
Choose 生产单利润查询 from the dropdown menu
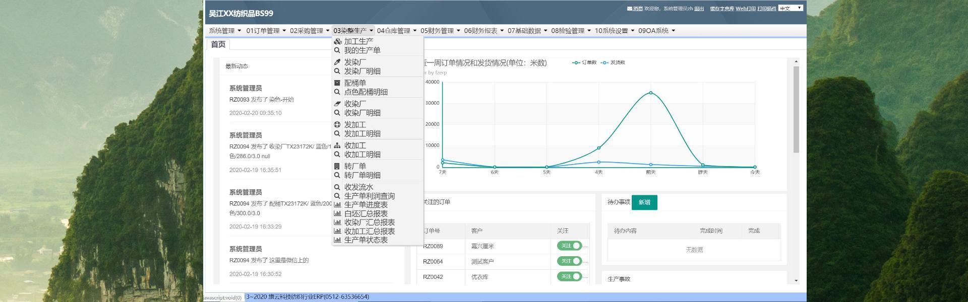[x=370, y=196]
